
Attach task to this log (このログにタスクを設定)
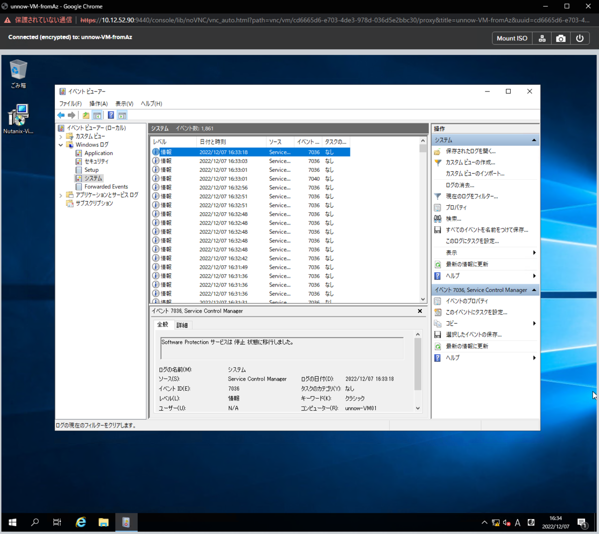(472, 241)
